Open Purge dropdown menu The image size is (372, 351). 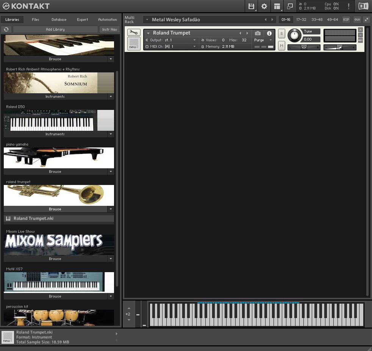(270, 40)
